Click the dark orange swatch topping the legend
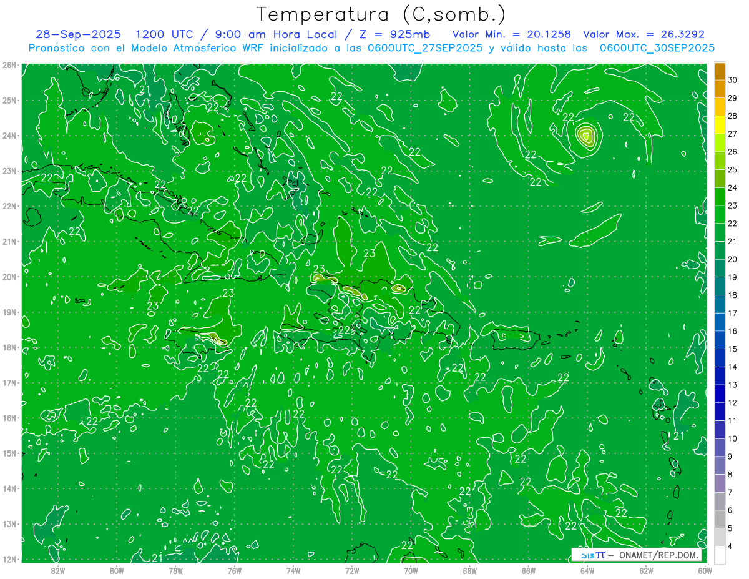 coord(720,71)
